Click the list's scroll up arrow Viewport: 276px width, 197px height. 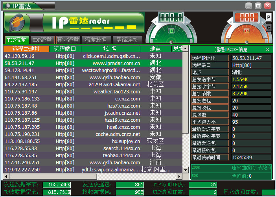tap(185, 48)
